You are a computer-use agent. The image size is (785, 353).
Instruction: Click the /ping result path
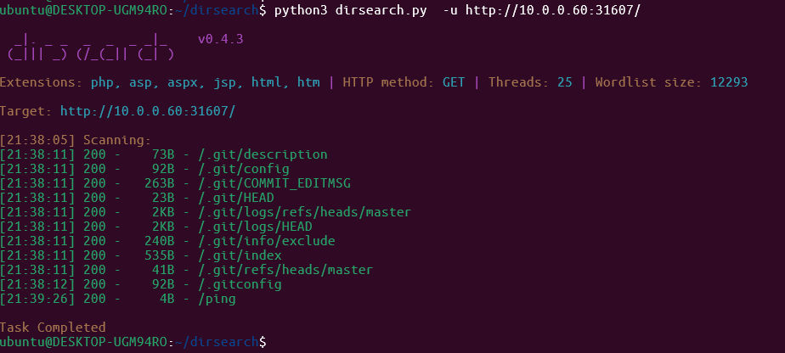click(217, 300)
